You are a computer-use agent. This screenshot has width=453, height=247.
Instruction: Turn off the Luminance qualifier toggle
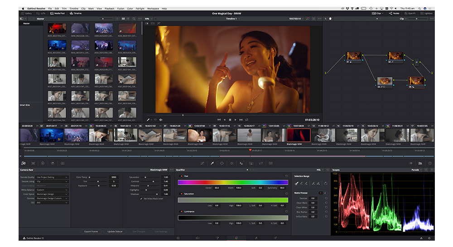point(181,211)
